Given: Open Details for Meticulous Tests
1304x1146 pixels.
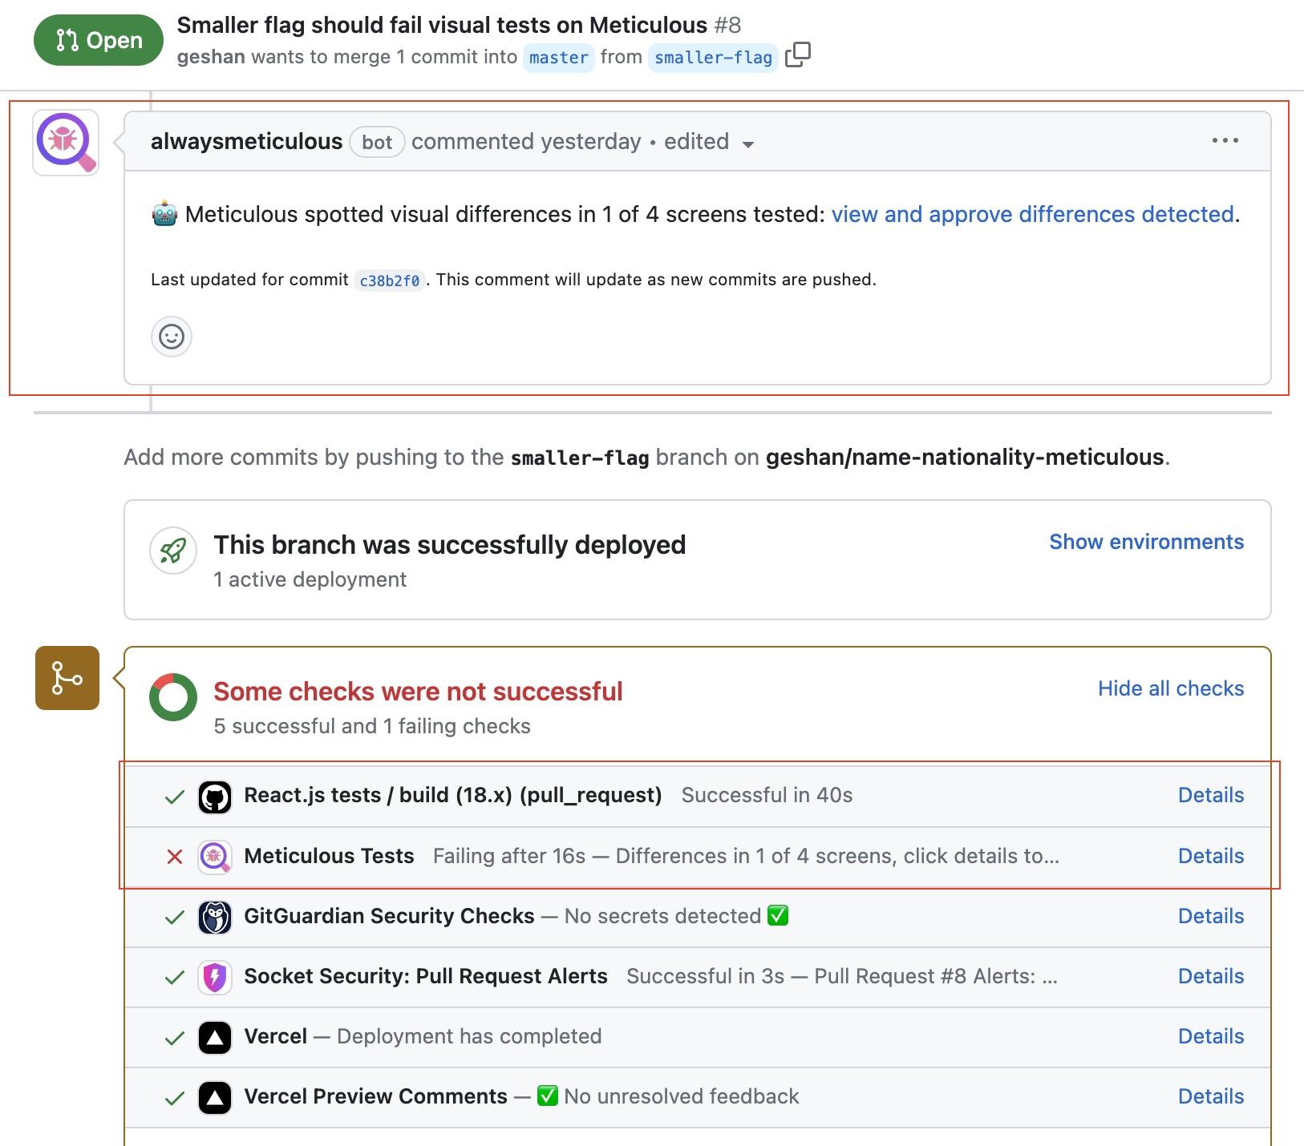Looking at the screenshot, I should 1210,856.
